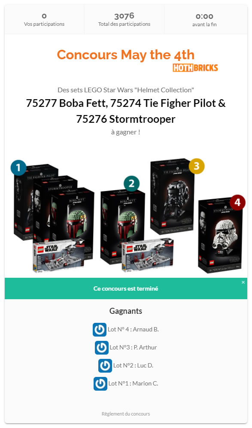This screenshot has height=428, width=252.
Task: Click the power icon beside Lot N°1
Action: pyautogui.click(x=100, y=383)
